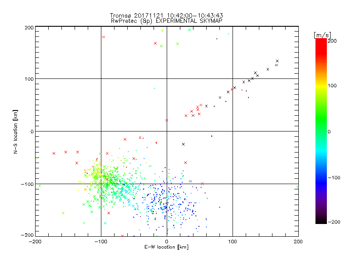The image size is (351, 263).
Task: Click the y-axis "200" tick label at top
Action: (x=29, y=28)
